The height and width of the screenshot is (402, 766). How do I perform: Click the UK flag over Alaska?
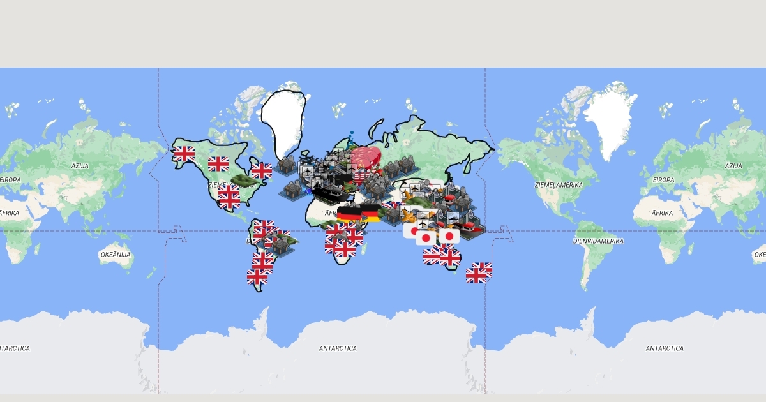(x=184, y=153)
